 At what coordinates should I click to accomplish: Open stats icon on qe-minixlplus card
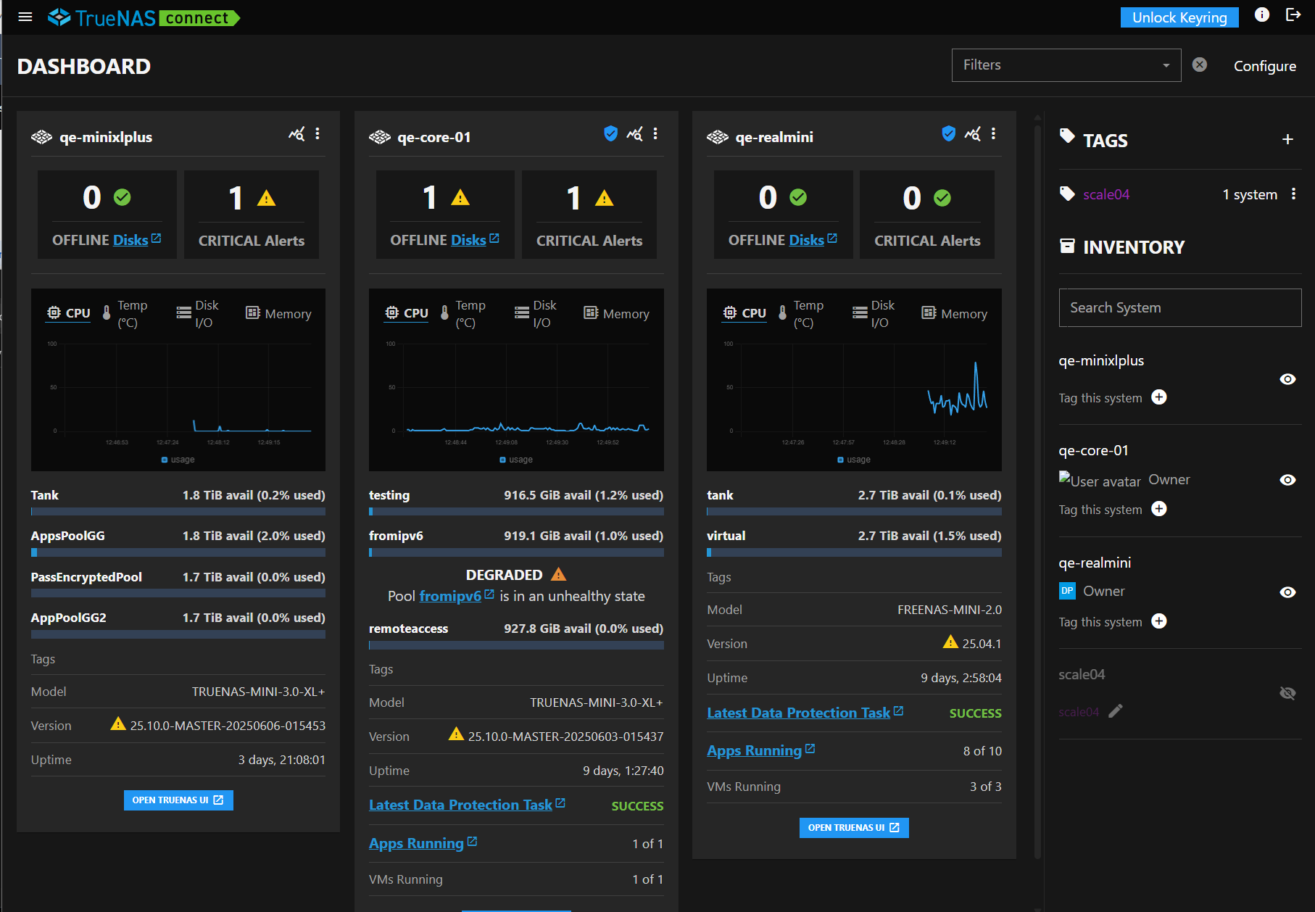point(296,134)
